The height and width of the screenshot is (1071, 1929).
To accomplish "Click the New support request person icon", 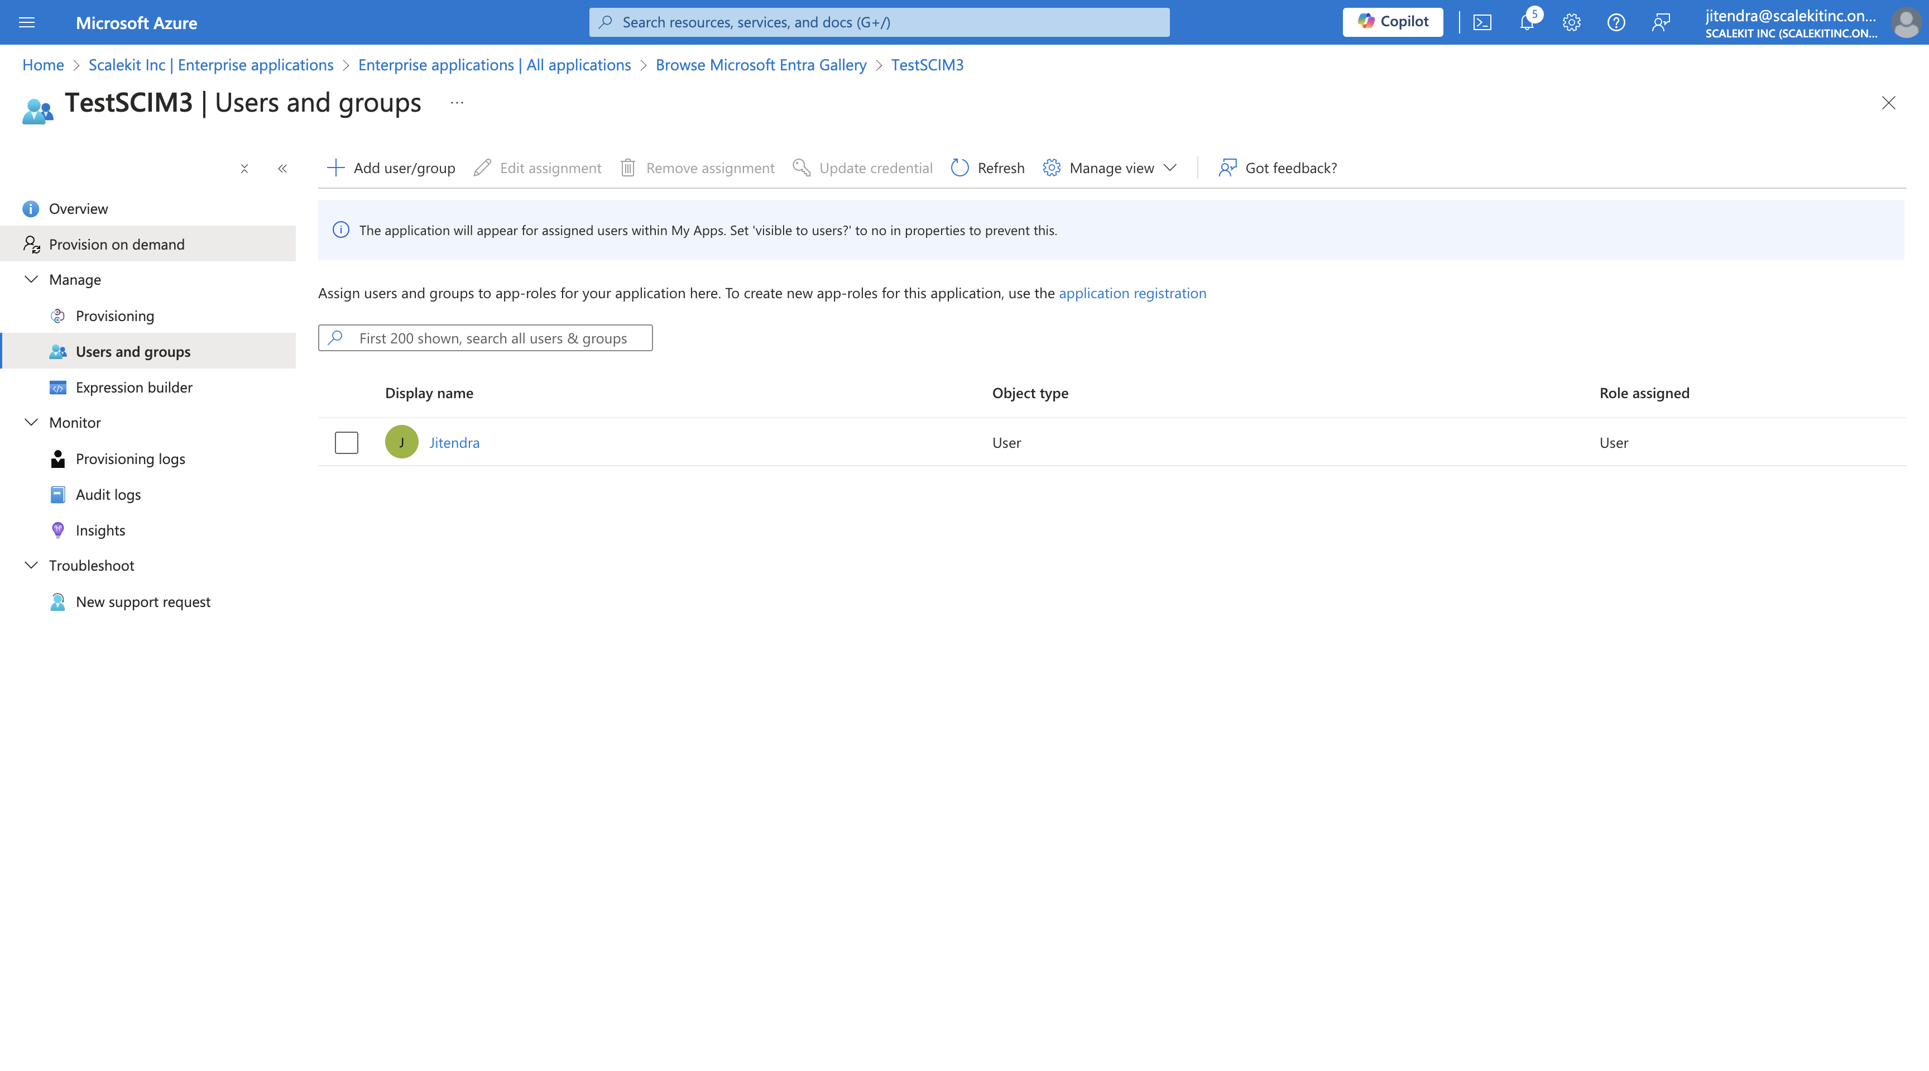I will (x=57, y=602).
